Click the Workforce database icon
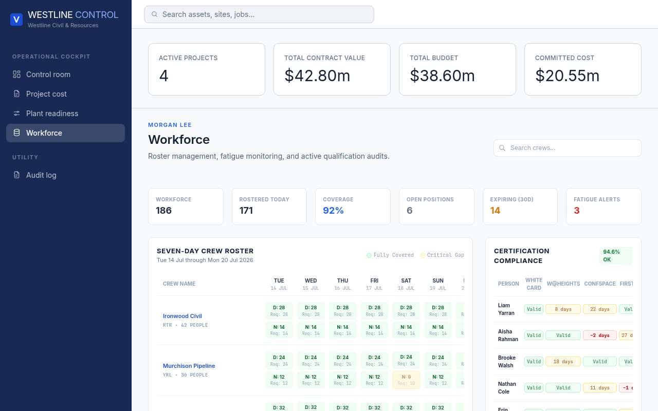 tap(16, 133)
